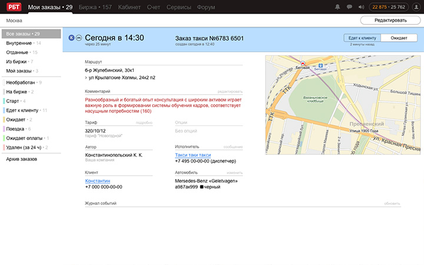Screen dimensions: 424x265
Task: Open the Сервисы menu
Action: (x=179, y=7)
